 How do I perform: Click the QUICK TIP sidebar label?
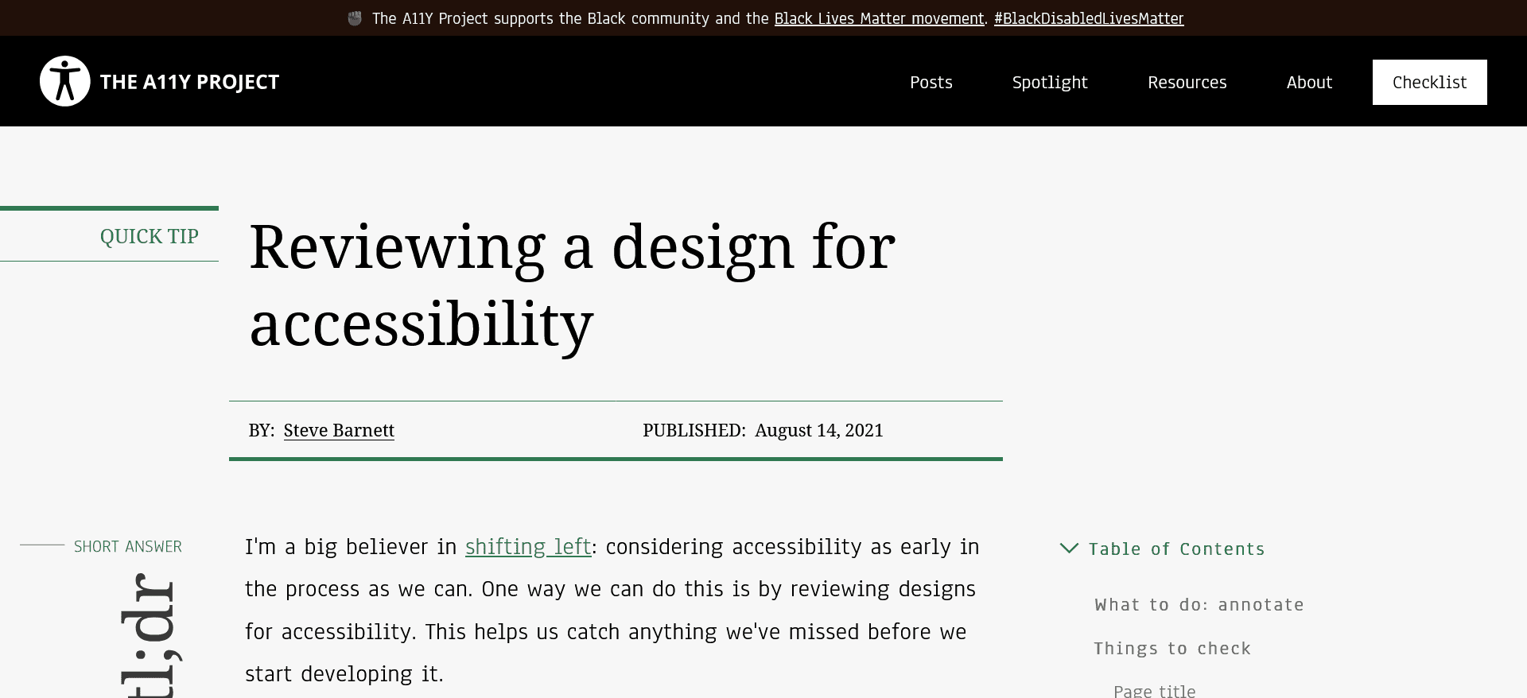coord(149,236)
